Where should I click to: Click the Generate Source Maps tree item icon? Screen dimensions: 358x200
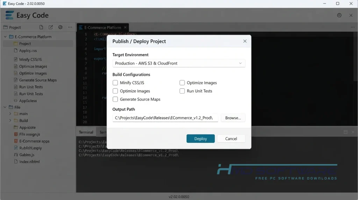15,80
